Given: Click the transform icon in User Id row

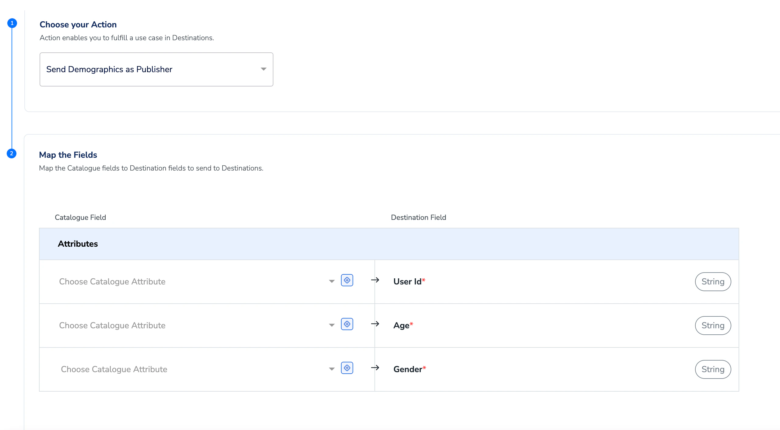Looking at the screenshot, I should pos(347,280).
